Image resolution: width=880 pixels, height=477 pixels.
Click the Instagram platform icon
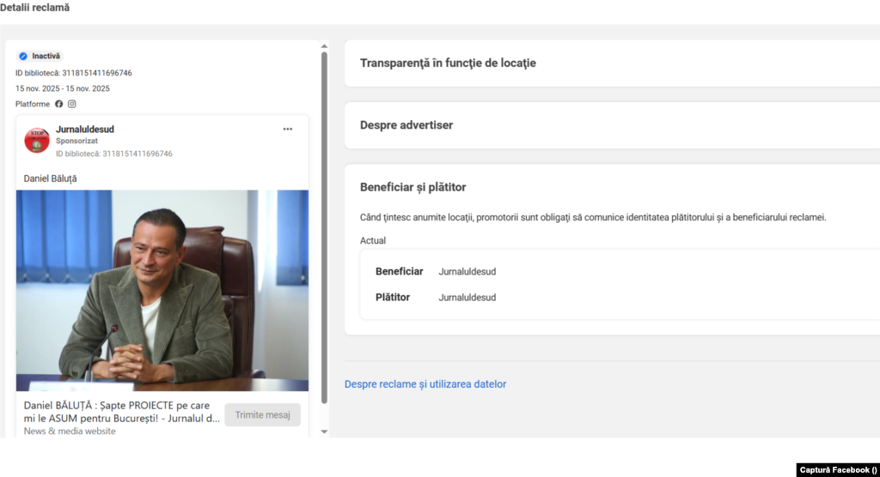pyautogui.click(x=72, y=104)
